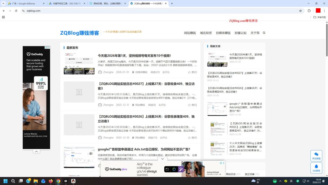This screenshot has height=185, width=328.
Task: Open QQ penguin app on the taskbar
Action: (73, 181)
